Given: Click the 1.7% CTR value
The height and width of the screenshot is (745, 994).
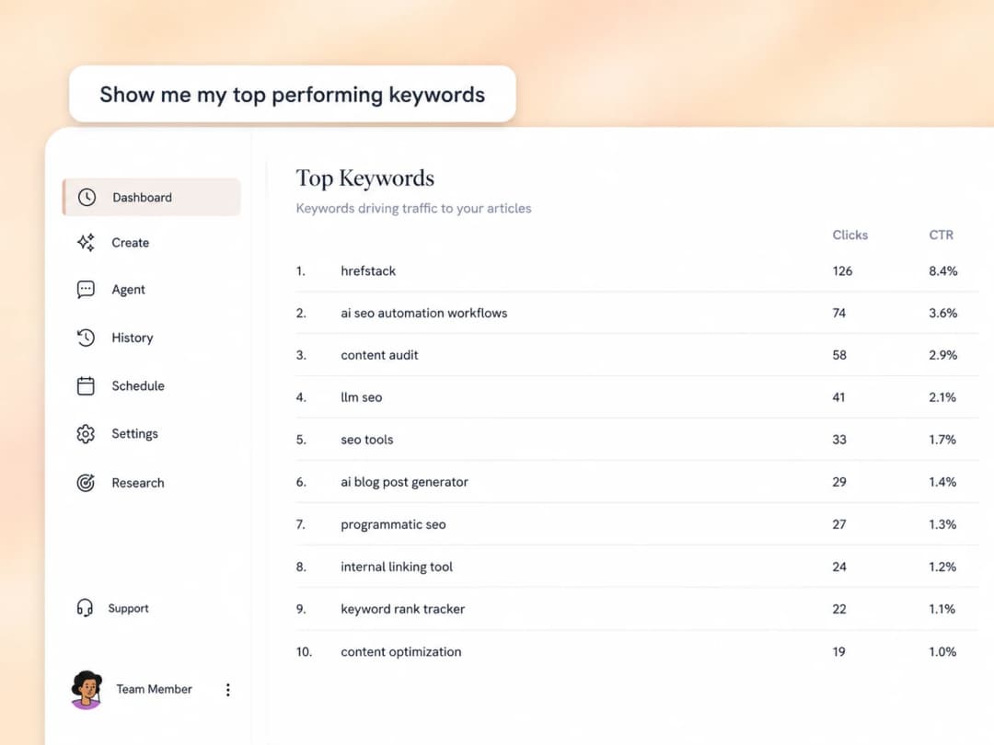Looking at the screenshot, I should 942,440.
